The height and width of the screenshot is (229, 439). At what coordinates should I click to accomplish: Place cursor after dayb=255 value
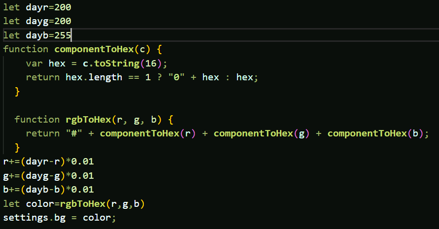[x=71, y=35]
